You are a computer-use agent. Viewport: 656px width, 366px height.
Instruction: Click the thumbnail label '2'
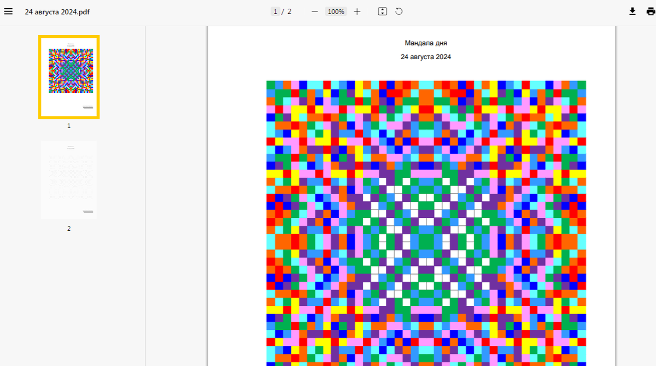tap(69, 229)
